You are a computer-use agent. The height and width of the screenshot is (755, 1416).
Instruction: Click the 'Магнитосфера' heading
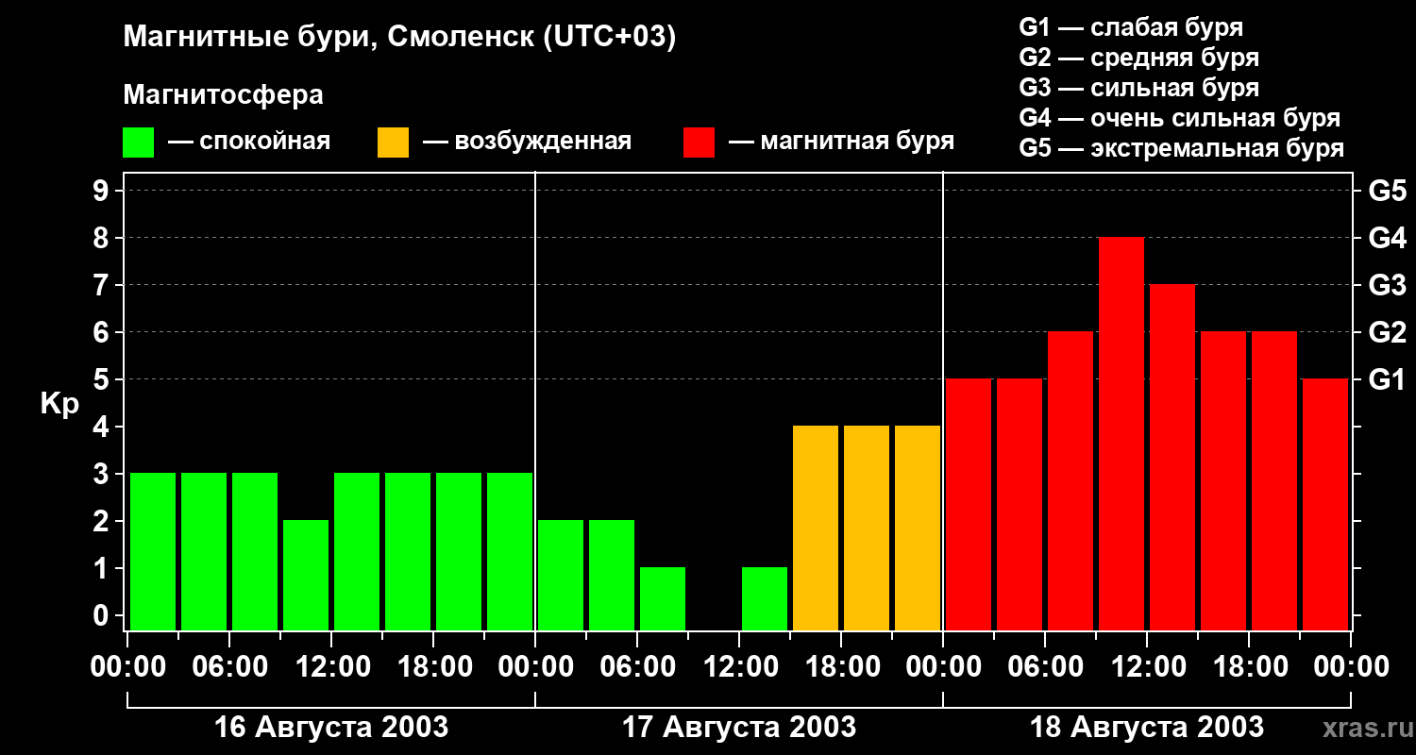click(224, 95)
